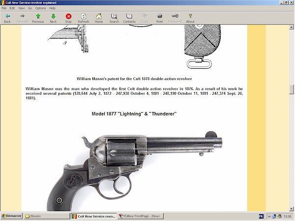Click the patent mechanism drawing
The width and height of the screenshot is (295, 221).
[68, 38]
